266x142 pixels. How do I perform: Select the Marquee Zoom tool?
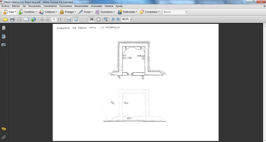[106, 19]
